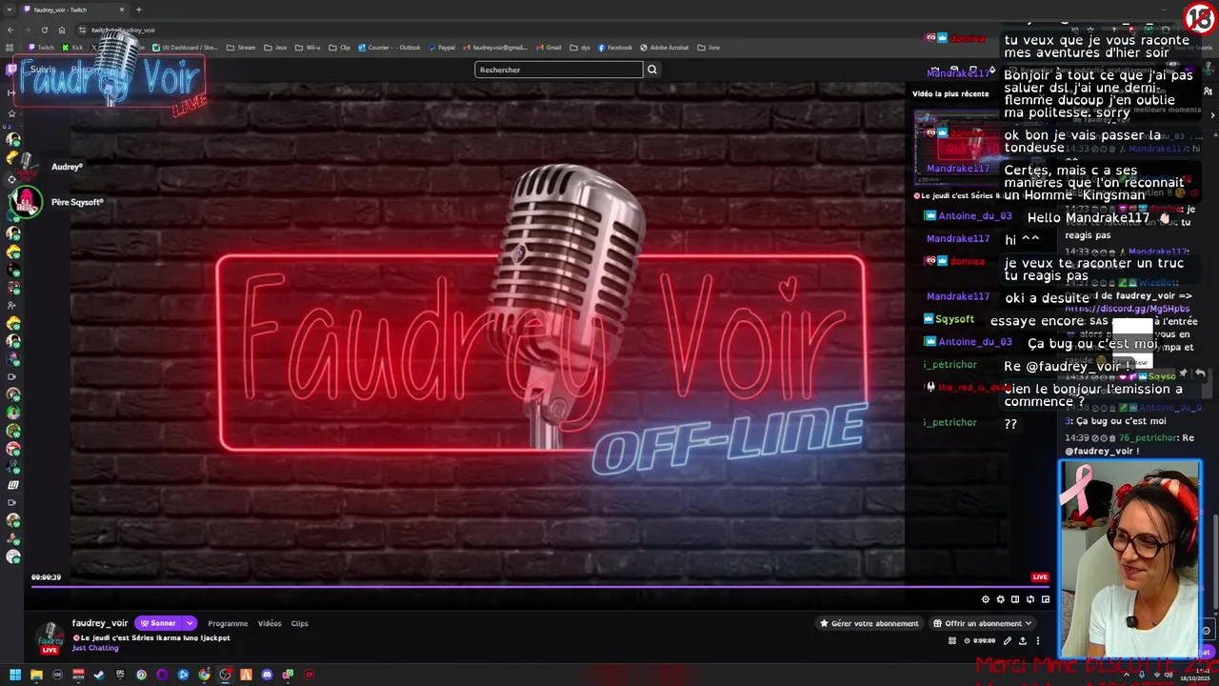Viewport: 1219px width, 686px height.
Task: Open the Jeux bookmarks folder
Action: tap(275, 48)
